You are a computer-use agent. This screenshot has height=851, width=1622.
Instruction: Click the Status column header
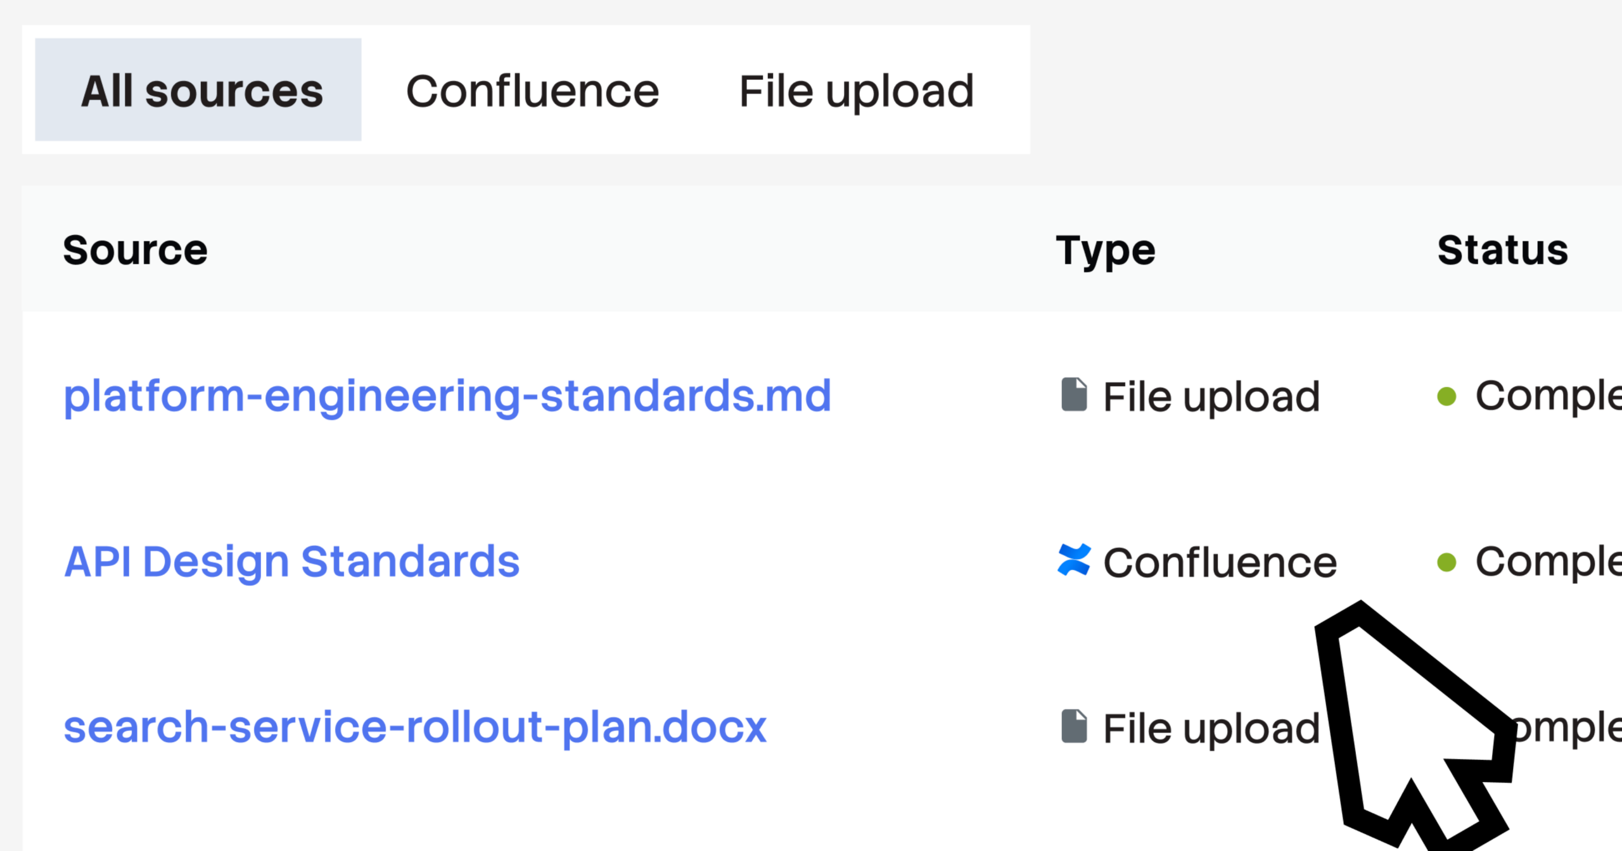pyautogui.click(x=1502, y=250)
